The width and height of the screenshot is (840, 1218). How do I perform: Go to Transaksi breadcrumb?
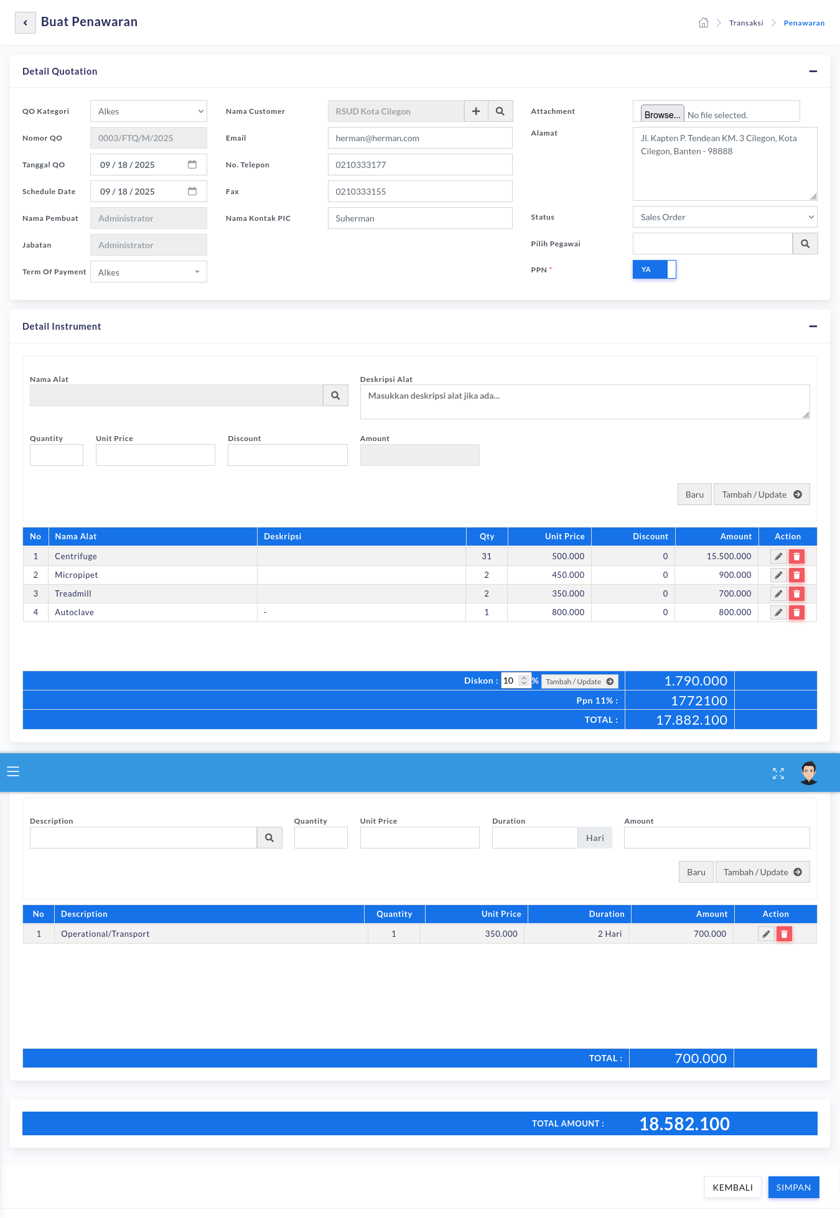(746, 23)
